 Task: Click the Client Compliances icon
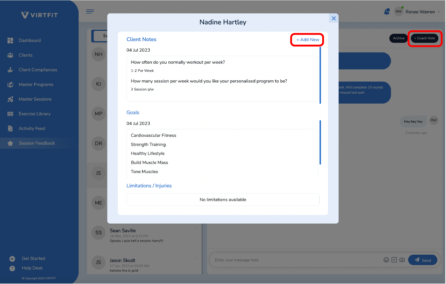coord(10,70)
